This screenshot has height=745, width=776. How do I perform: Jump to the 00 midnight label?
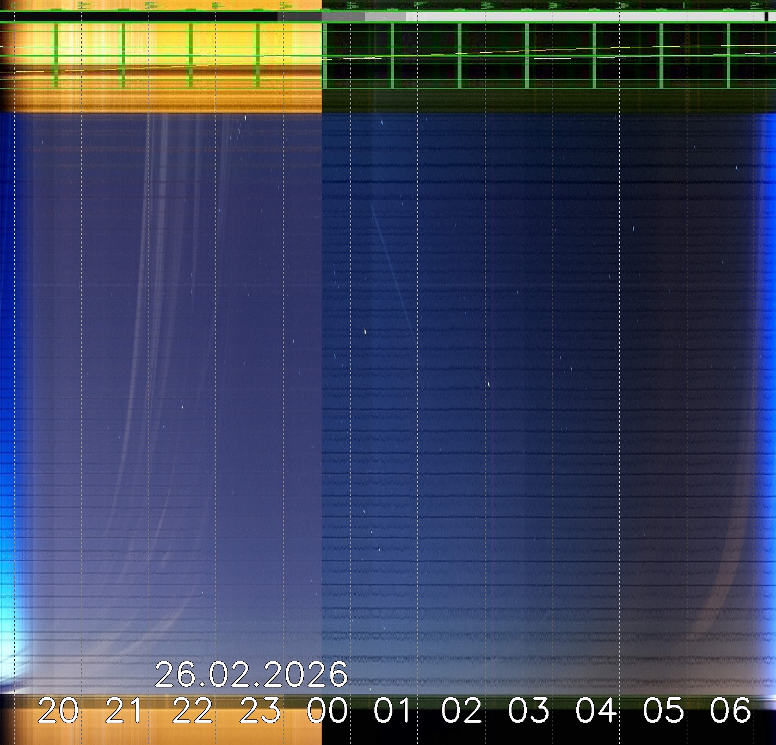click(327, 710)
